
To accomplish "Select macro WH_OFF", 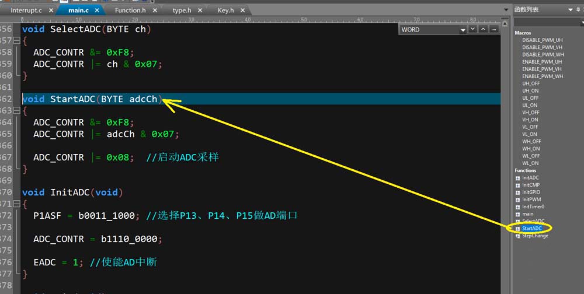I will (531, 141).
